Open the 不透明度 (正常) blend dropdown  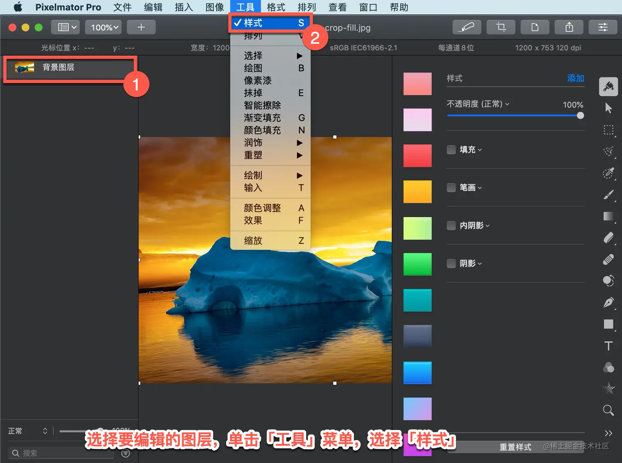(478, 104)
